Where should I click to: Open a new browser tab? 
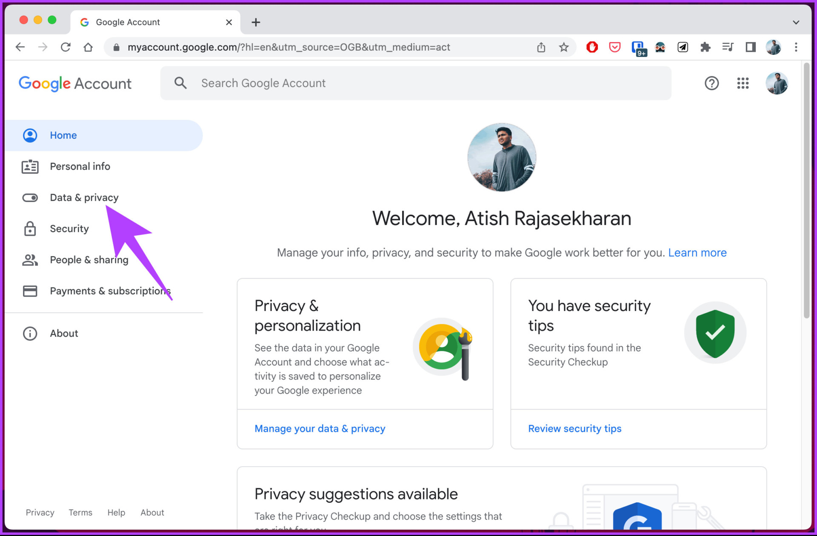click(256, 22)
